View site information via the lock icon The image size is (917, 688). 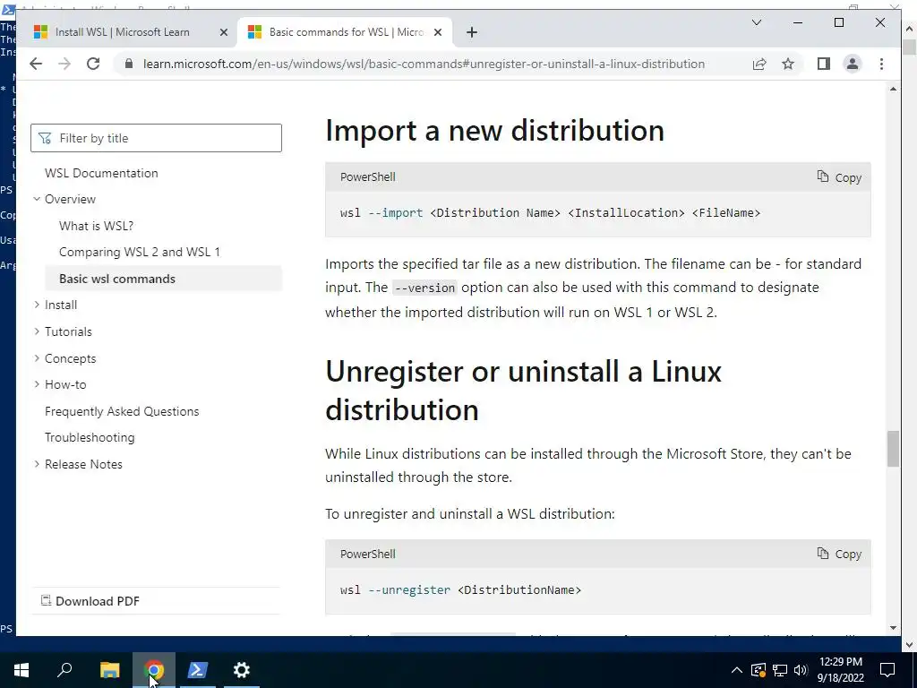click(129, 64)
